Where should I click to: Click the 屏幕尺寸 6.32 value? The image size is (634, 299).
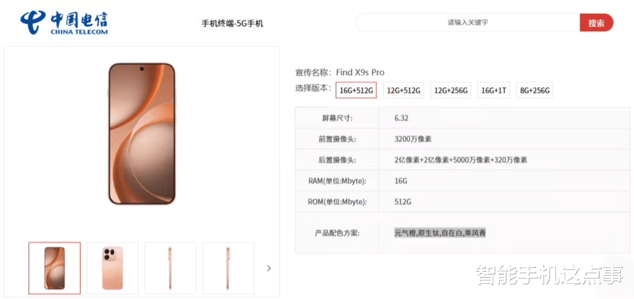(402, 118)
